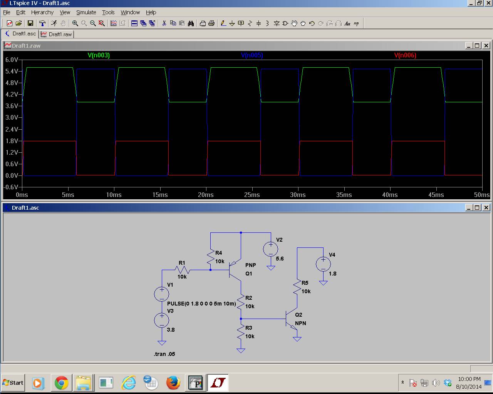Switch to the Draft1.raw tab
Screen dimensions: 493x394
click(56, 34)
